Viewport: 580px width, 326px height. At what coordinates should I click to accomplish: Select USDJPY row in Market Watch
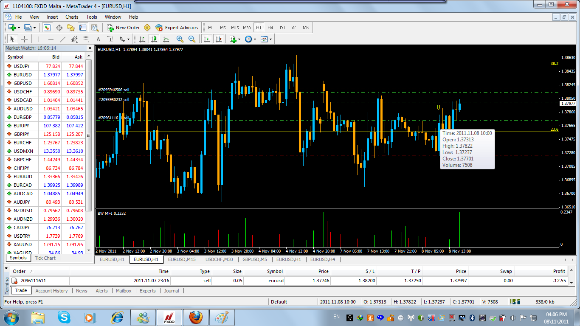[x=45, y=66]
